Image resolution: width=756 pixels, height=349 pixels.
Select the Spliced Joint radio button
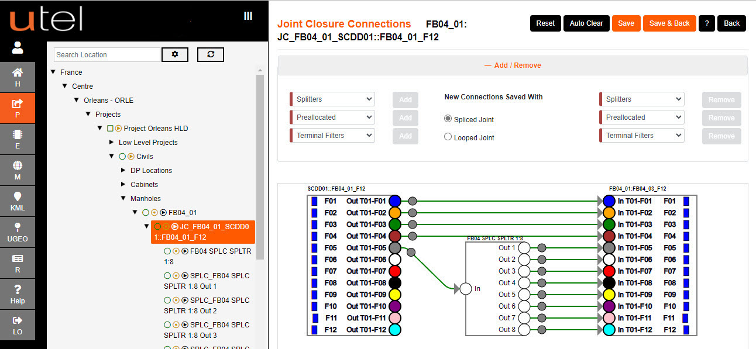point(448,119)
